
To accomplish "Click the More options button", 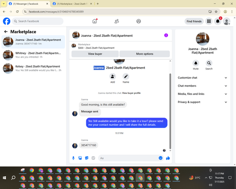I will coord(144,54).
